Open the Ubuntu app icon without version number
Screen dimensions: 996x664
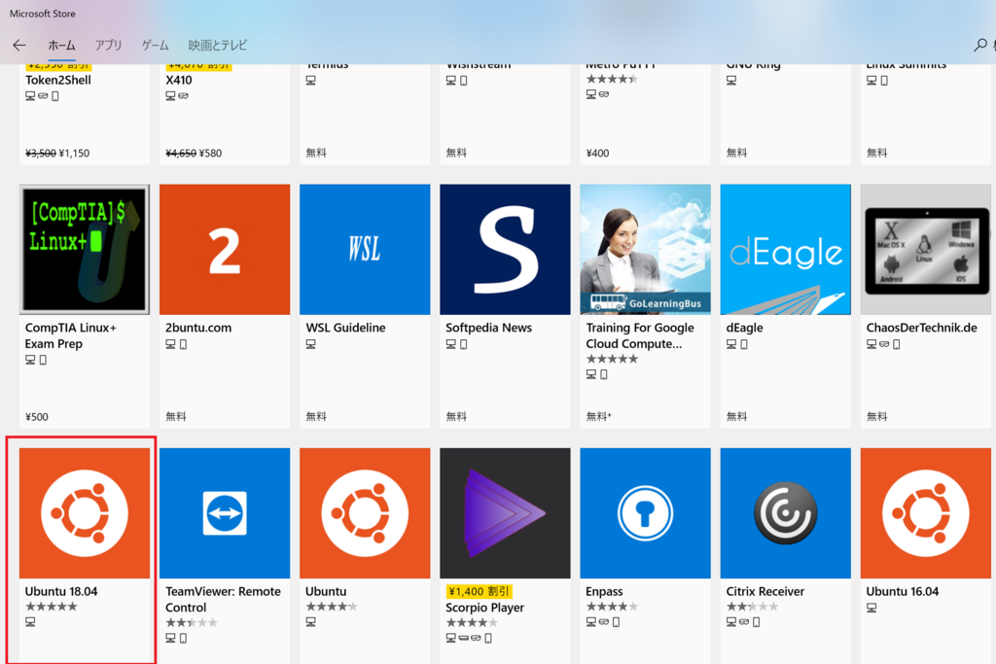365,513
